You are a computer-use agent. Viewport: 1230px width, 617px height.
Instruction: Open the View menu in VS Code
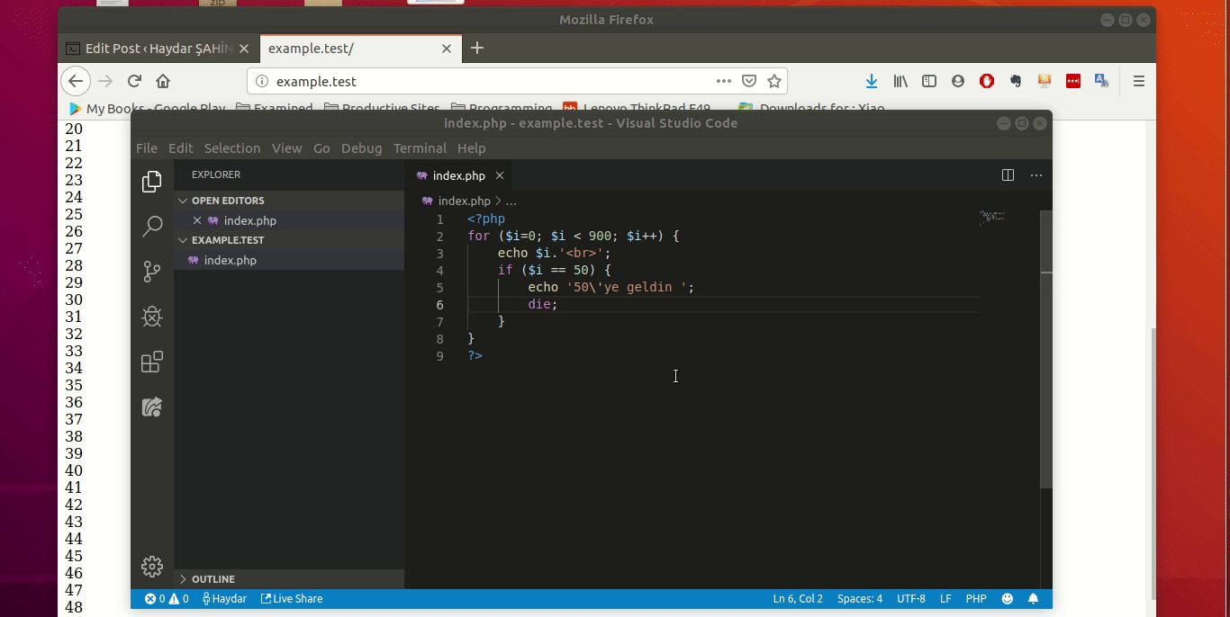[x=287, y=148]
